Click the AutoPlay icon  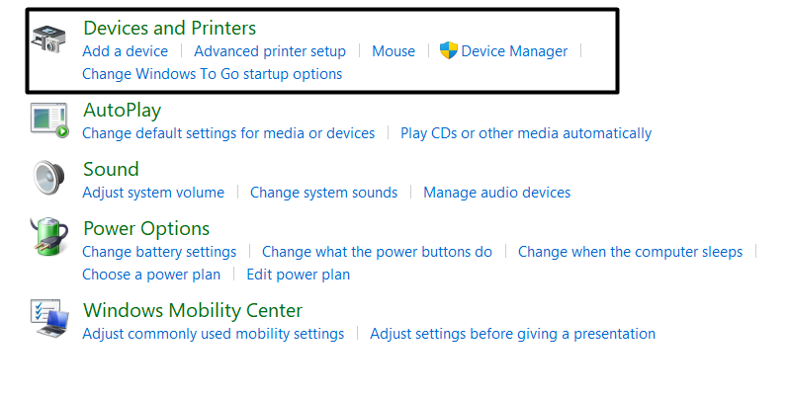pyautogui.click(x=48, y=119)
